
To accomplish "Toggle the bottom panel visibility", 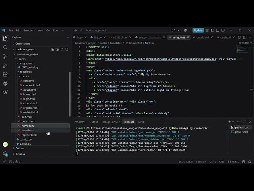I will pos(218,30).
